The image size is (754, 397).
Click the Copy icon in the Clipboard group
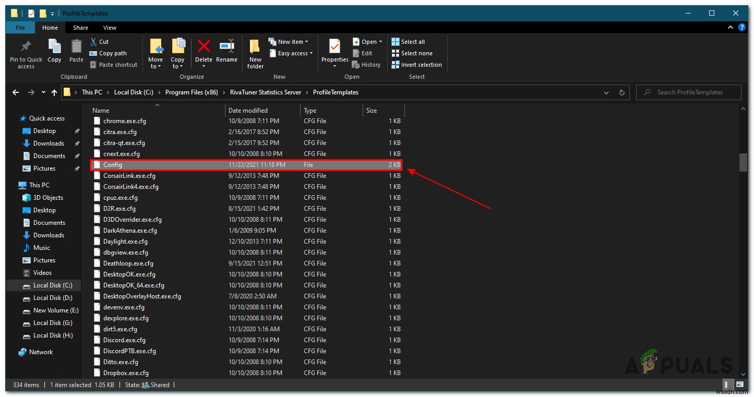click(54, 47)
